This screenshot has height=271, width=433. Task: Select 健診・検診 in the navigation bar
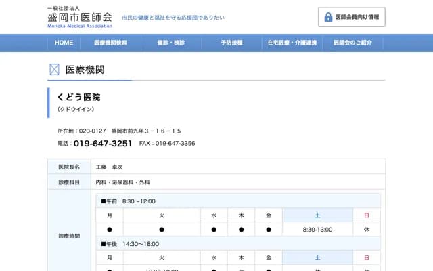[170, 43]
